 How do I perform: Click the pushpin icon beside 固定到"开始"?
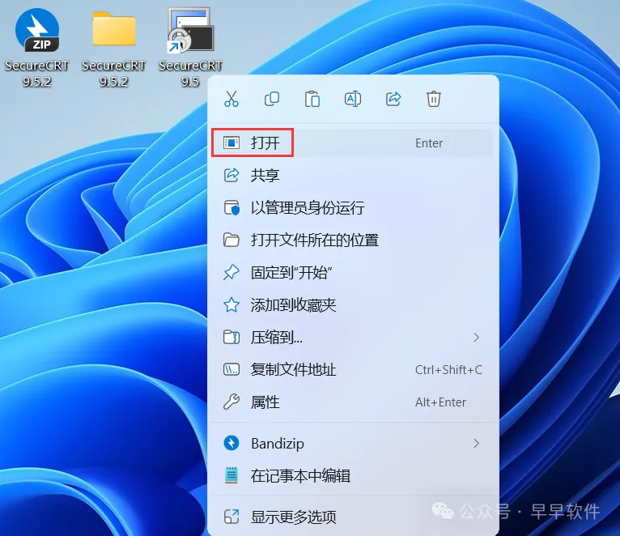coord(231,273)
